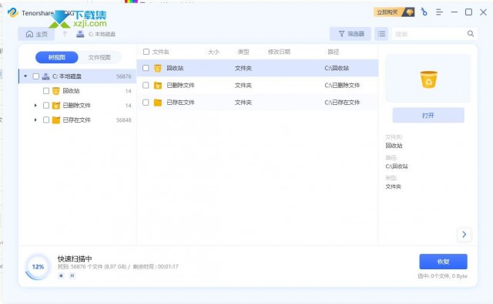Toggle select-all checkbox in file list header
493x304 pixels.
tap(146, 52)
